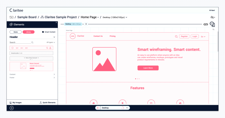Click the Search field in Elements panel
The image size is (225, 118).
click(x=20, y=42)
